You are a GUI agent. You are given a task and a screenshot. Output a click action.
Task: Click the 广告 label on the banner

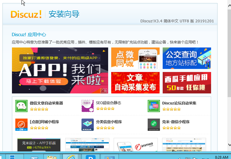pyautogui.click(x=104, y=90)
